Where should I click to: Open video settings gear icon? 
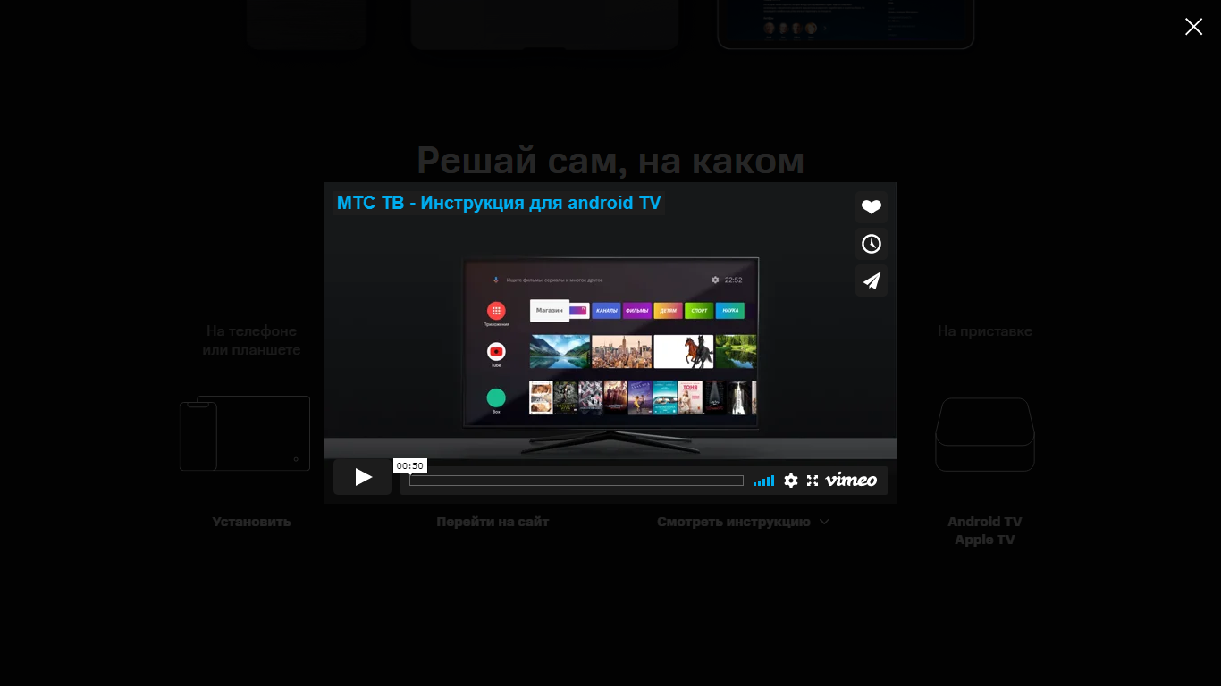(791, 481)
